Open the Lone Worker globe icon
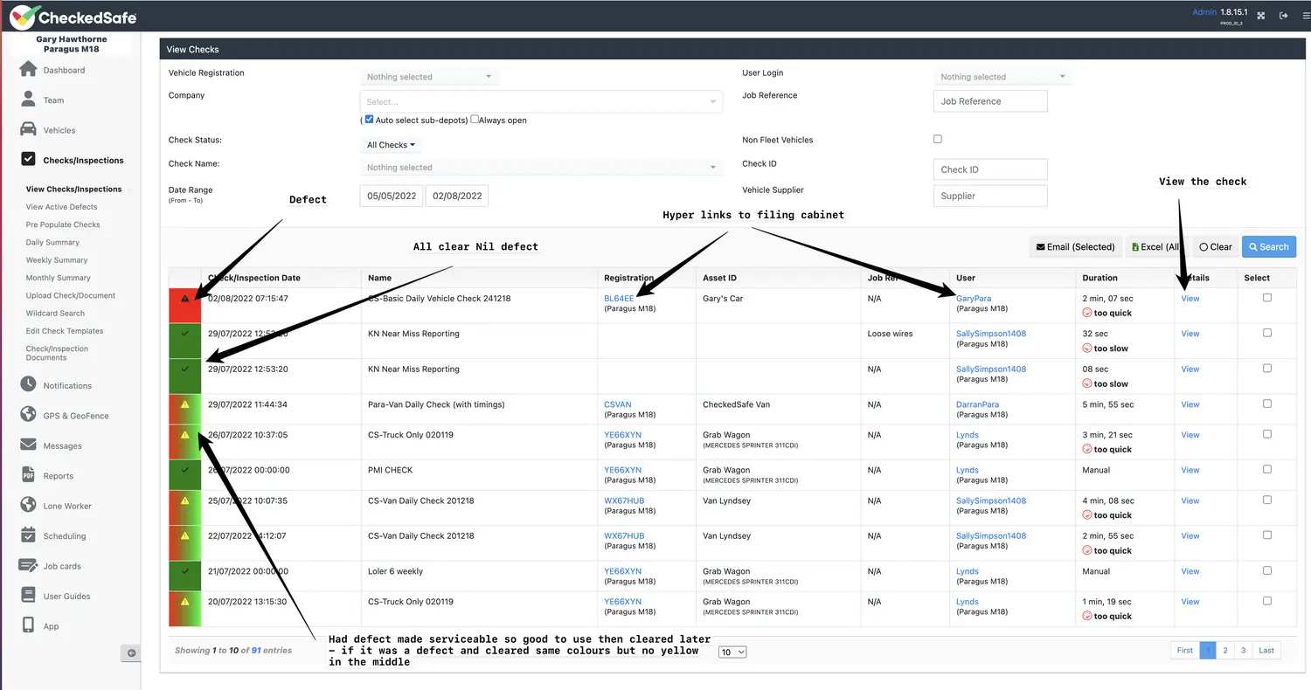 [28, 506]
